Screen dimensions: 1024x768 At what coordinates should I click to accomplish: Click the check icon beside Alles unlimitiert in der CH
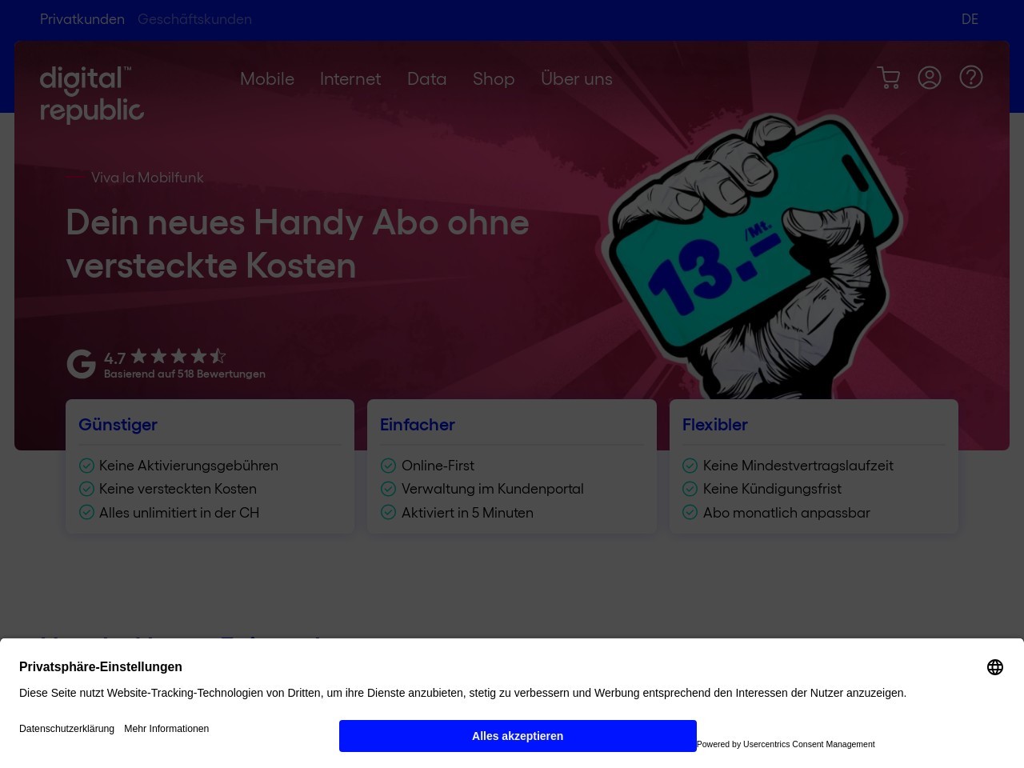click(86, 512)
